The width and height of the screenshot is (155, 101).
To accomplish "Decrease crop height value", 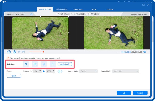I will coord(53,72).
